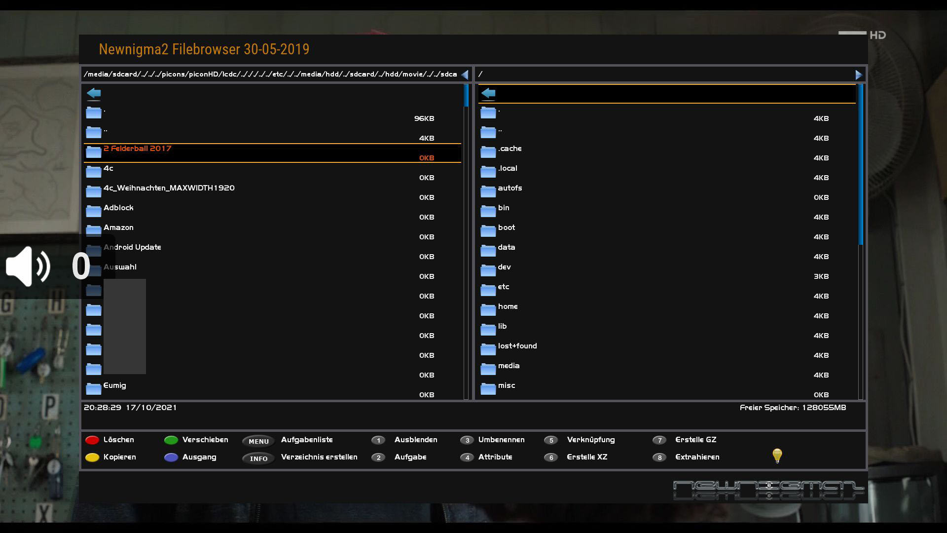Click the left path bar triangle arrow
This screenshot has width=947, height=533.
click(x=465, y=75)
